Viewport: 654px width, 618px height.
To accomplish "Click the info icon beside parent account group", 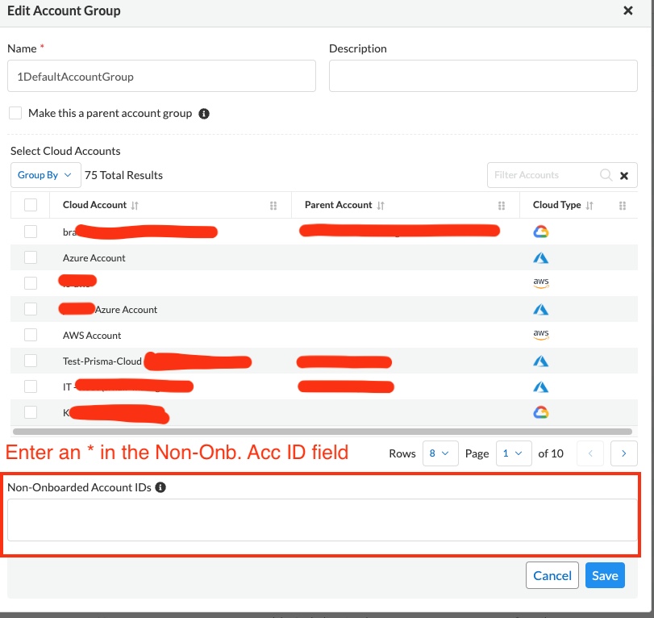I will click(204, 114).
